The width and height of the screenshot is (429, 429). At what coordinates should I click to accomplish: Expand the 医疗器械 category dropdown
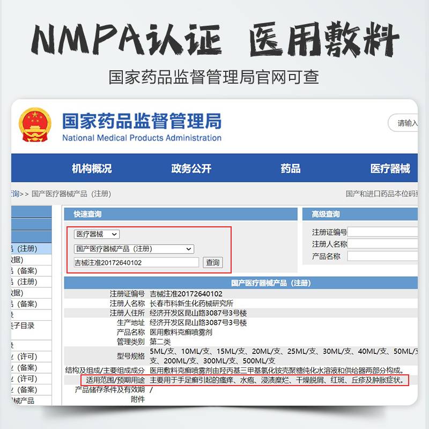click(x=97, y=234)
